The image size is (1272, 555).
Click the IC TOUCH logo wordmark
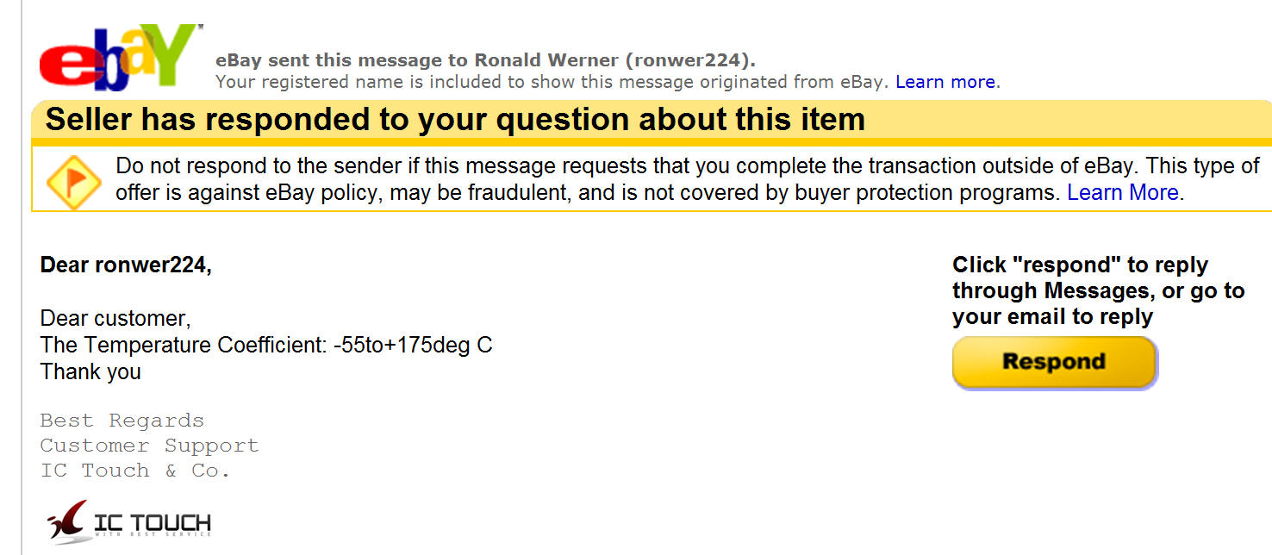[x=152, y=523]
